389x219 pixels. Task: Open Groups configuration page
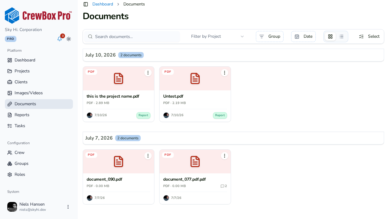click(39, 164)
